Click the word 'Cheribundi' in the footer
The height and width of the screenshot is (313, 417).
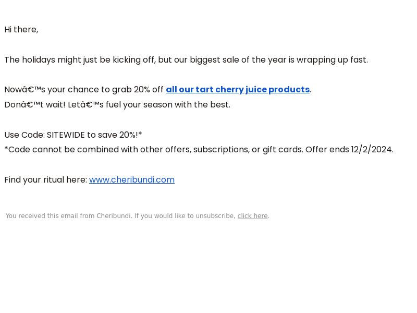[114, 216]
